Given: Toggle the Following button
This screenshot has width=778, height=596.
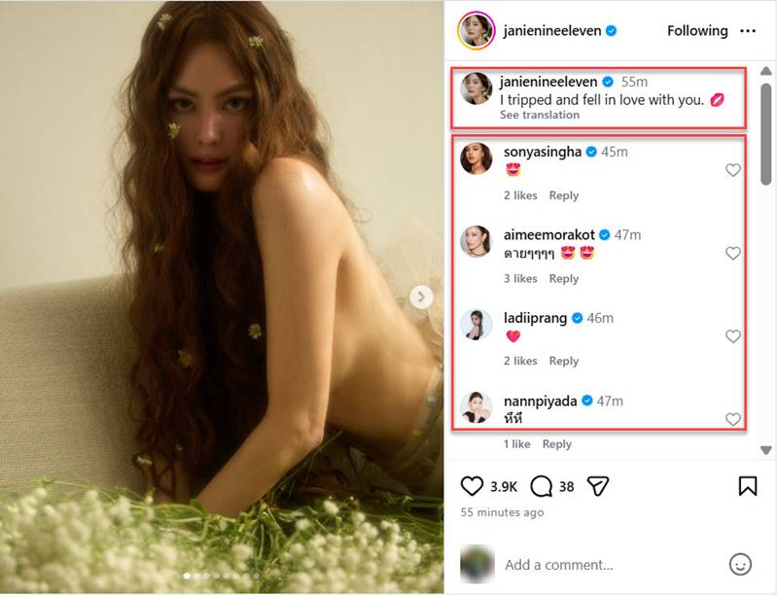Looking at the screenshot, I should (697, 31).
